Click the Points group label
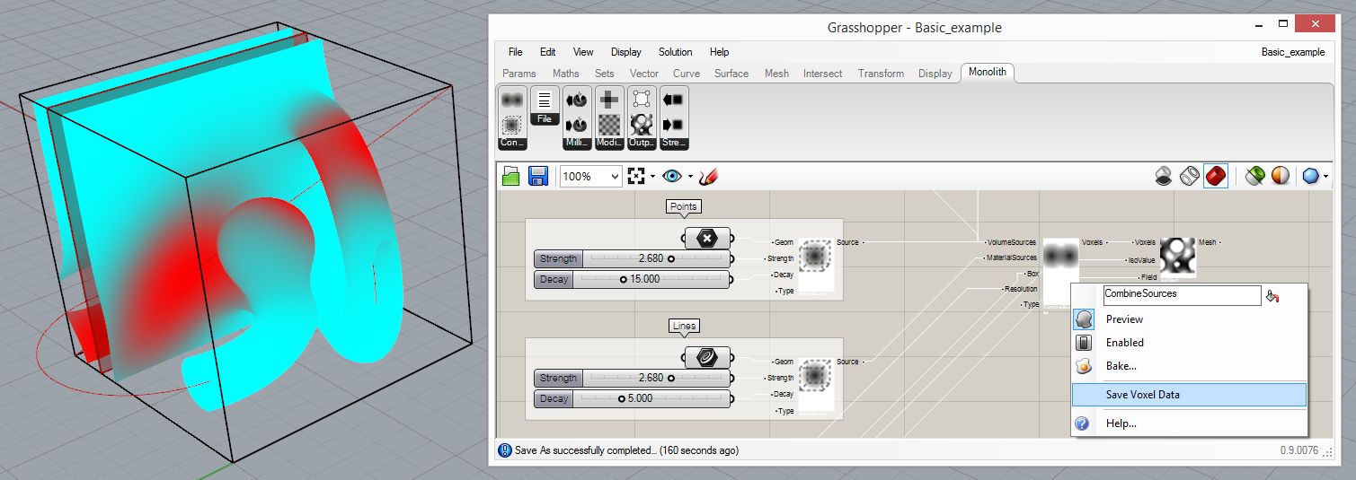Viewport: 1356px width, 480px height. pyautogui.click(x=683, y=206)
